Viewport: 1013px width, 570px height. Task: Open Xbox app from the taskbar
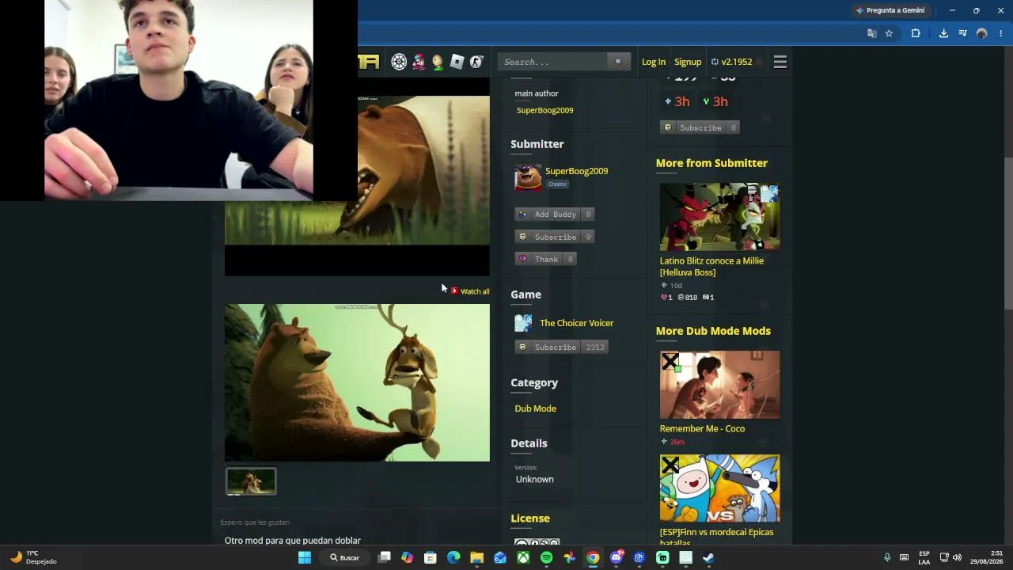523,557
